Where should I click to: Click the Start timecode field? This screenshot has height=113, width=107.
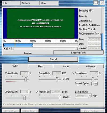pos(94,44)
